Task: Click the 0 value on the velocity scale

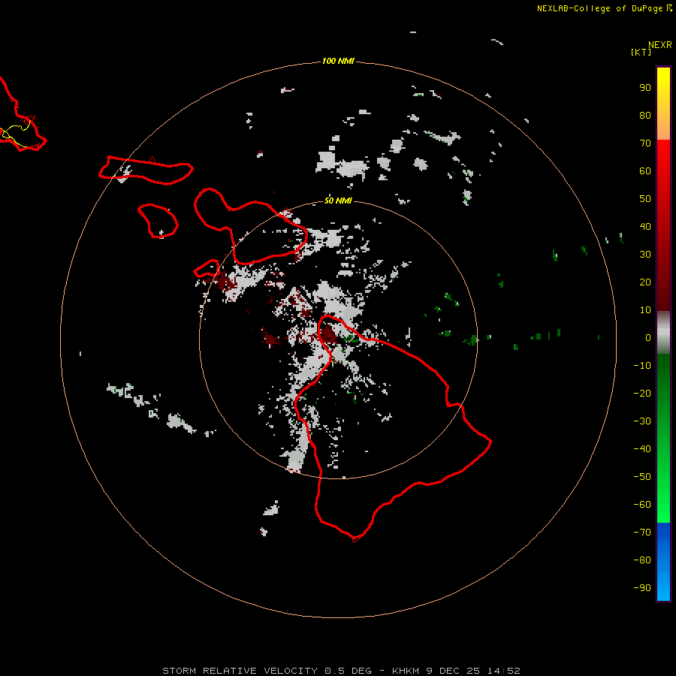Action: pyautogui.click(x=647, y=337)
